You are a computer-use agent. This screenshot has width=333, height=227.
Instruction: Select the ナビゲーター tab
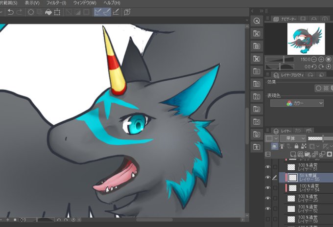click(x=285, y=19)
